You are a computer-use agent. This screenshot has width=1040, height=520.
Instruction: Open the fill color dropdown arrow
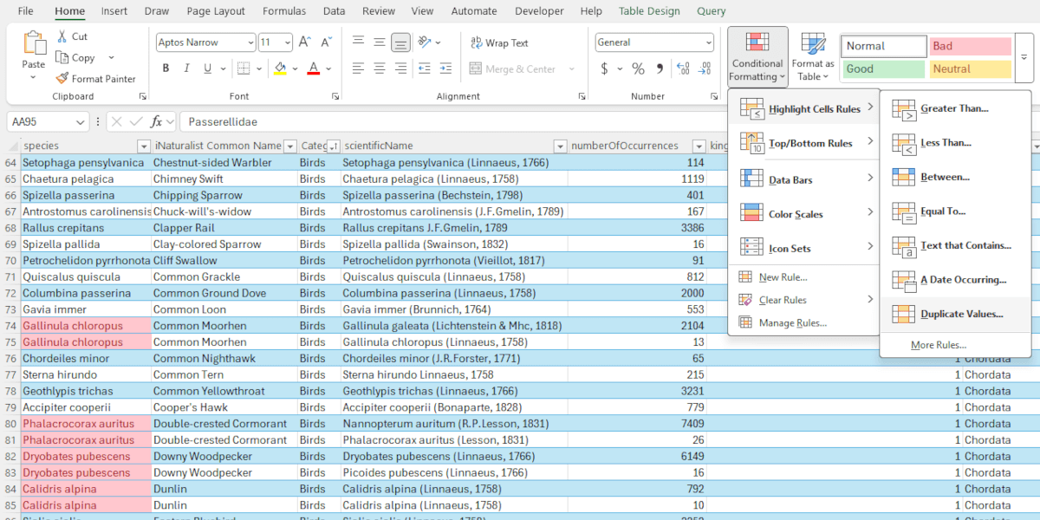click(x=296, y=68)
